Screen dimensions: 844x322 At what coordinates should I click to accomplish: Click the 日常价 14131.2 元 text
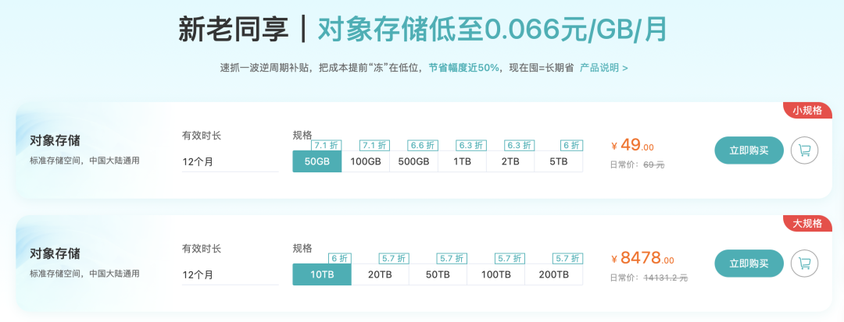[649, 278]
